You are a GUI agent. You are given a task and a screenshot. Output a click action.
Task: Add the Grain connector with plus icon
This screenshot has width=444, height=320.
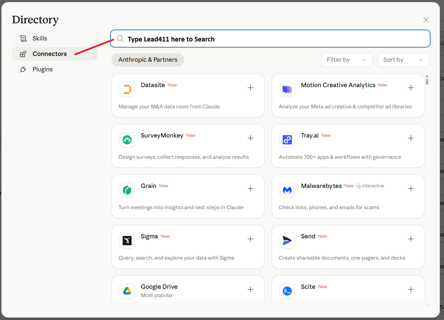point(251,189)
